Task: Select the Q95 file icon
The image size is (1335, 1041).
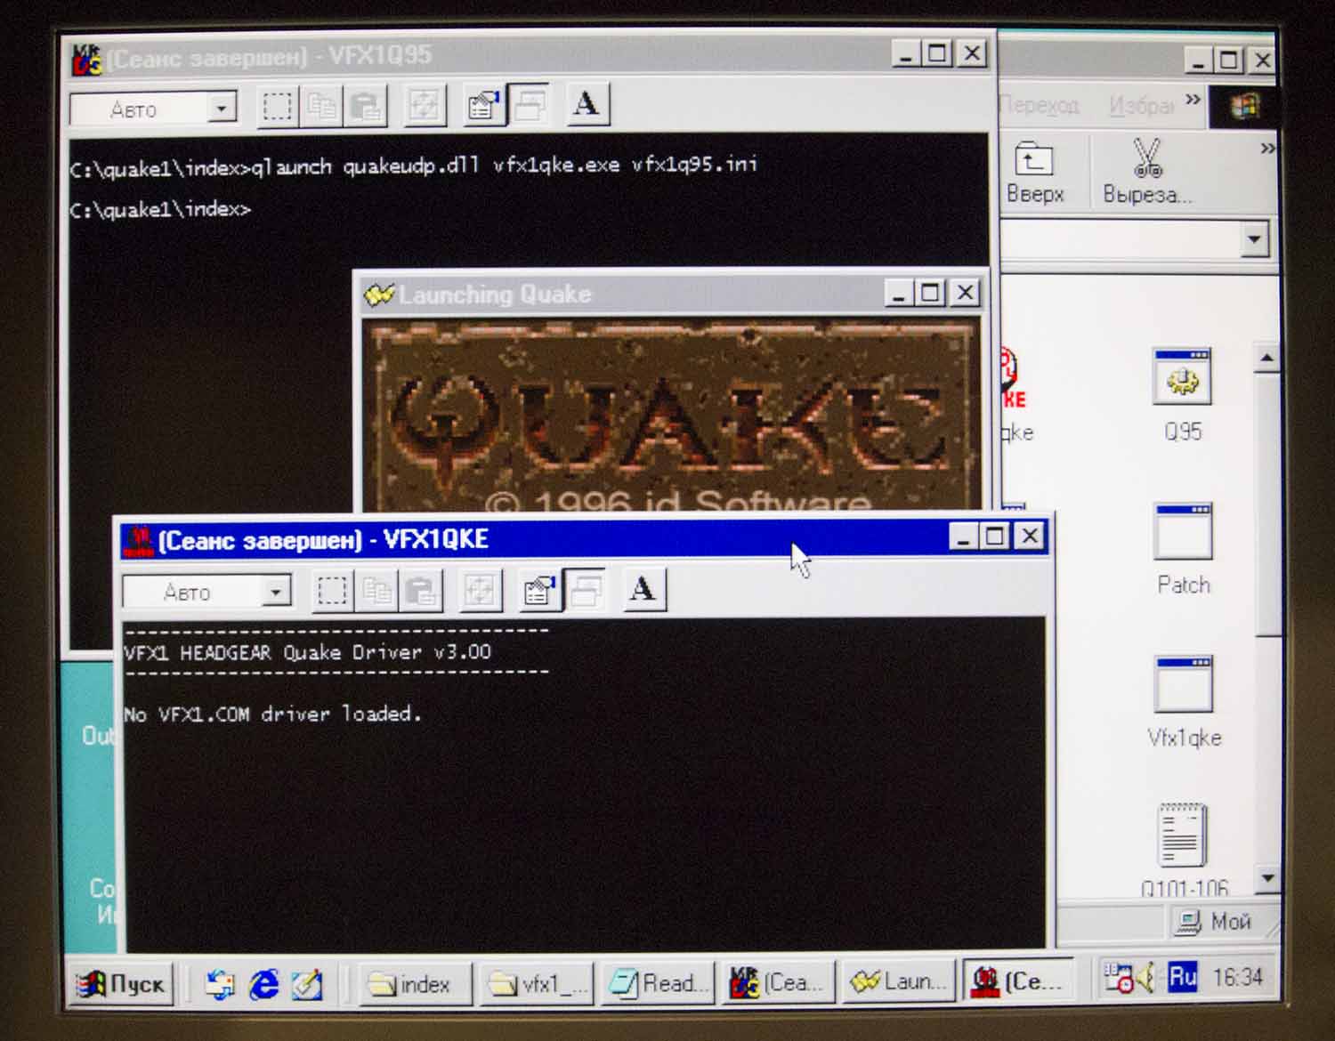Action: click(x=1183, y=395)
